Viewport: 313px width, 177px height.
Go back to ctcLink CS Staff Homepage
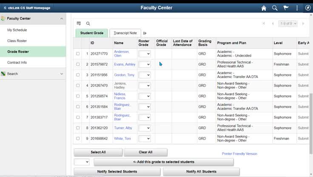tap(27, 8)
